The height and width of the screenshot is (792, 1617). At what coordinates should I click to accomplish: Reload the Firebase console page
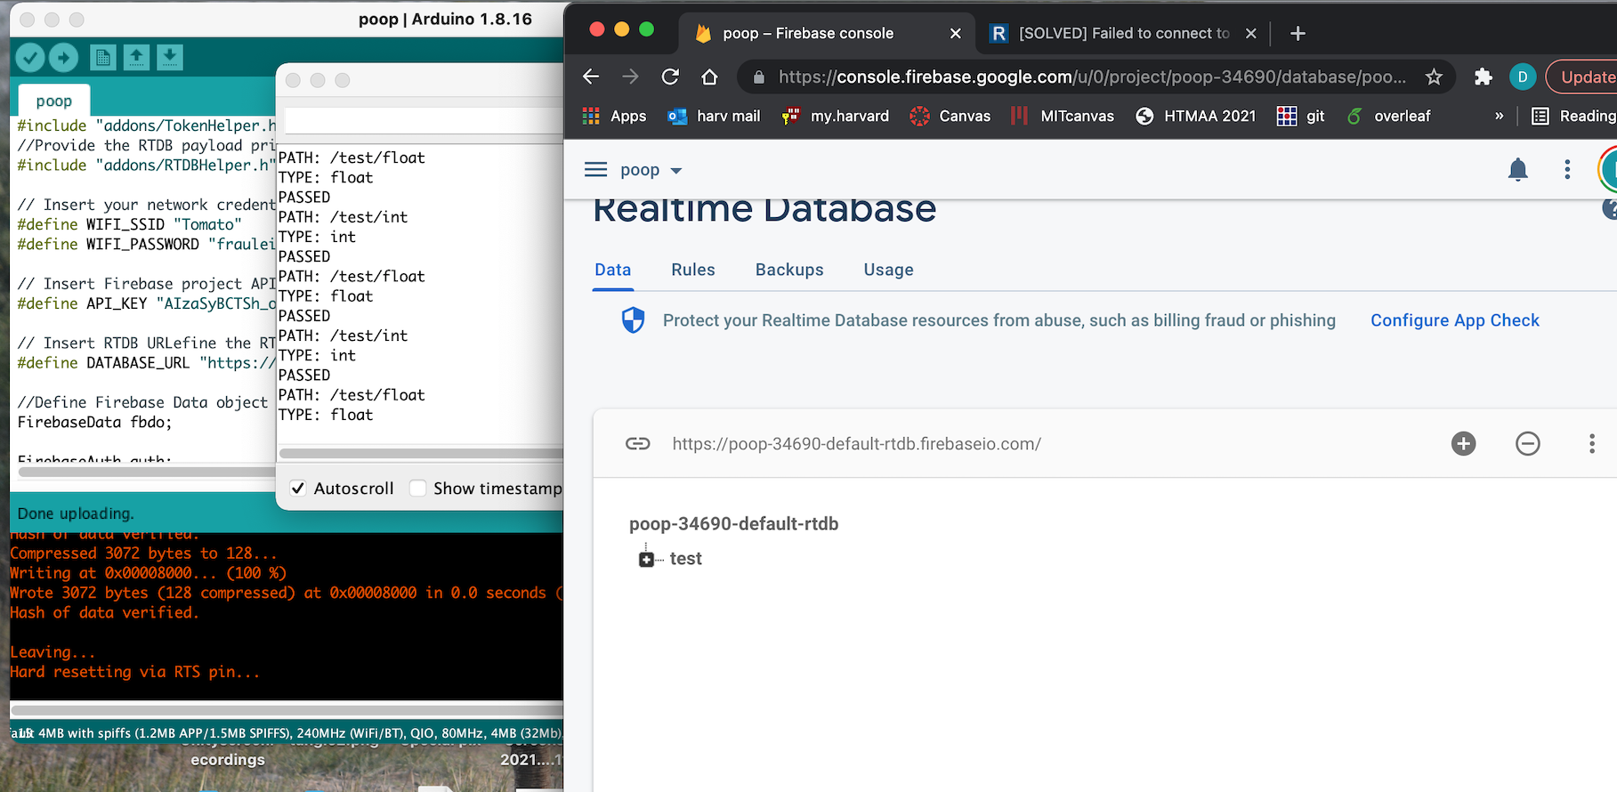coord(670,77)
